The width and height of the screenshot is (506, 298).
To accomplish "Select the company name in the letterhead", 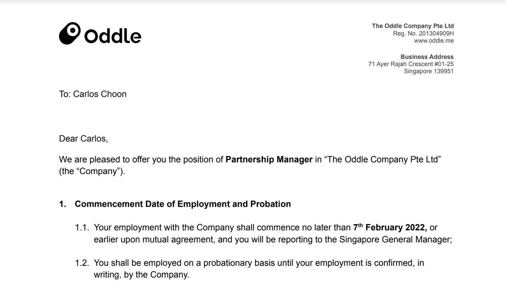I will (x=413, y=26).
